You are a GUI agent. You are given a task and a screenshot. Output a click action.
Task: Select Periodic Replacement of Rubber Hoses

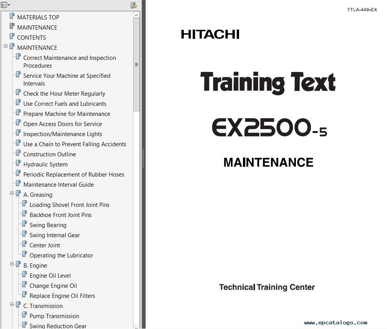pyautogui.click(x=74, y=175)
